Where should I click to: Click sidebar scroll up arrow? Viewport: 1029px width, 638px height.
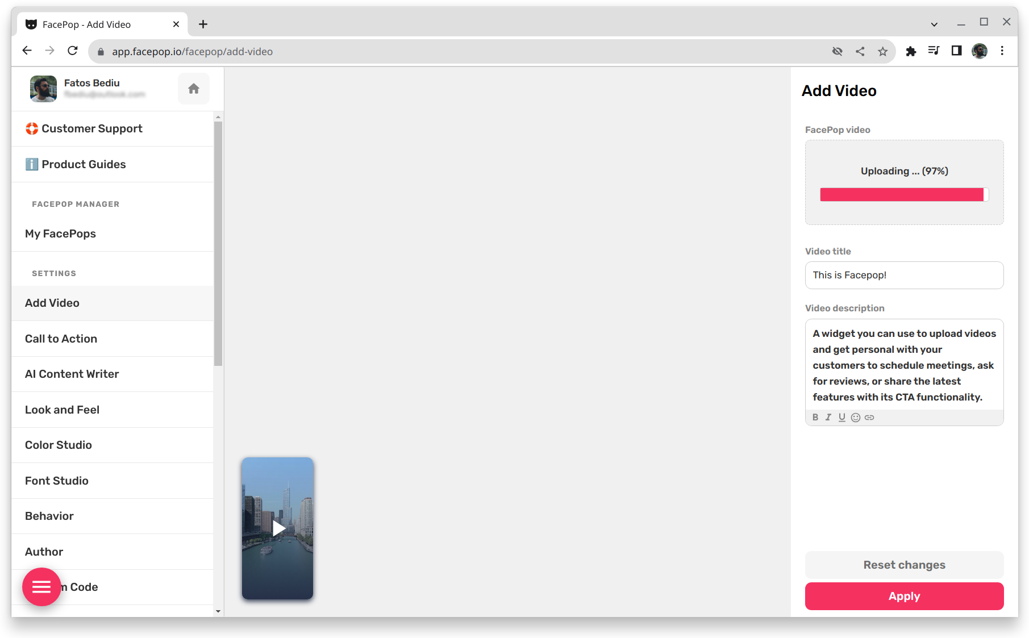pyautogui.click(x=218, y=117)
